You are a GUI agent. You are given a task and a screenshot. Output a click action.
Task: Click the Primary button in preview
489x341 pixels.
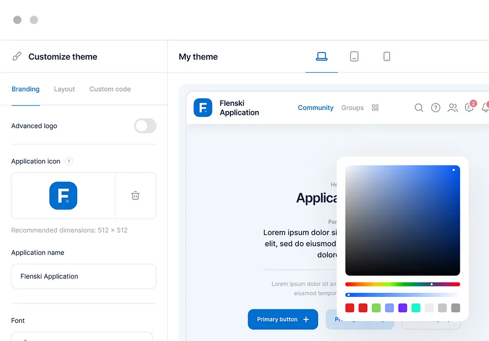tap(283, 319)
